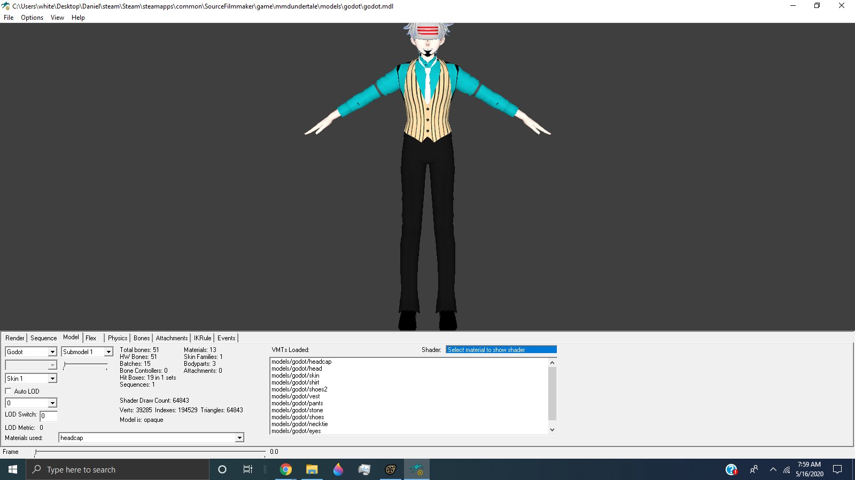Open Cortana from the taskbar circle
This screenshot has height=480, width=855.
[x=222, y=469]
